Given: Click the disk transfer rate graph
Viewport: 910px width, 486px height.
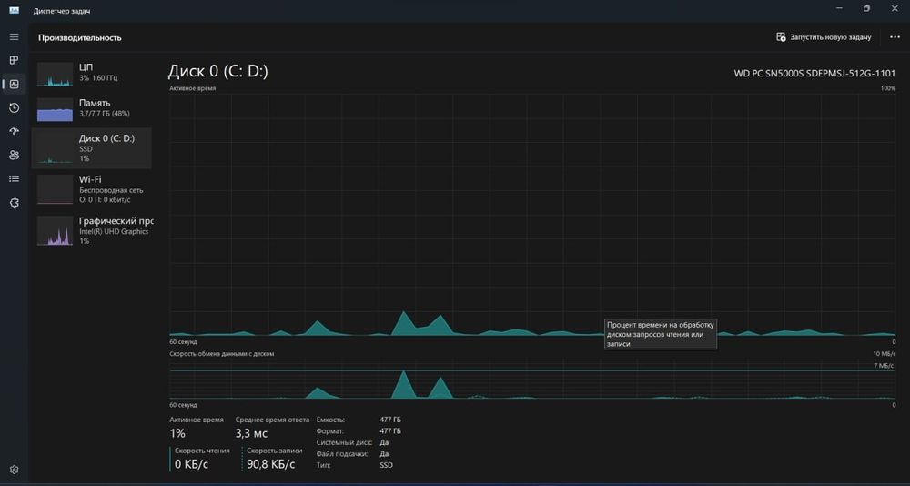Looking at the screenshot, I should [532, 379].
